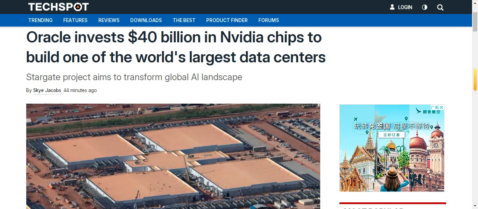Close the airline ad with X
478x209 pixels.
coord(442,107)
